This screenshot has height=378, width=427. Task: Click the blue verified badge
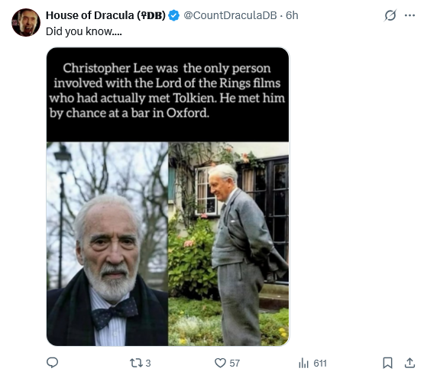[173, 15]
